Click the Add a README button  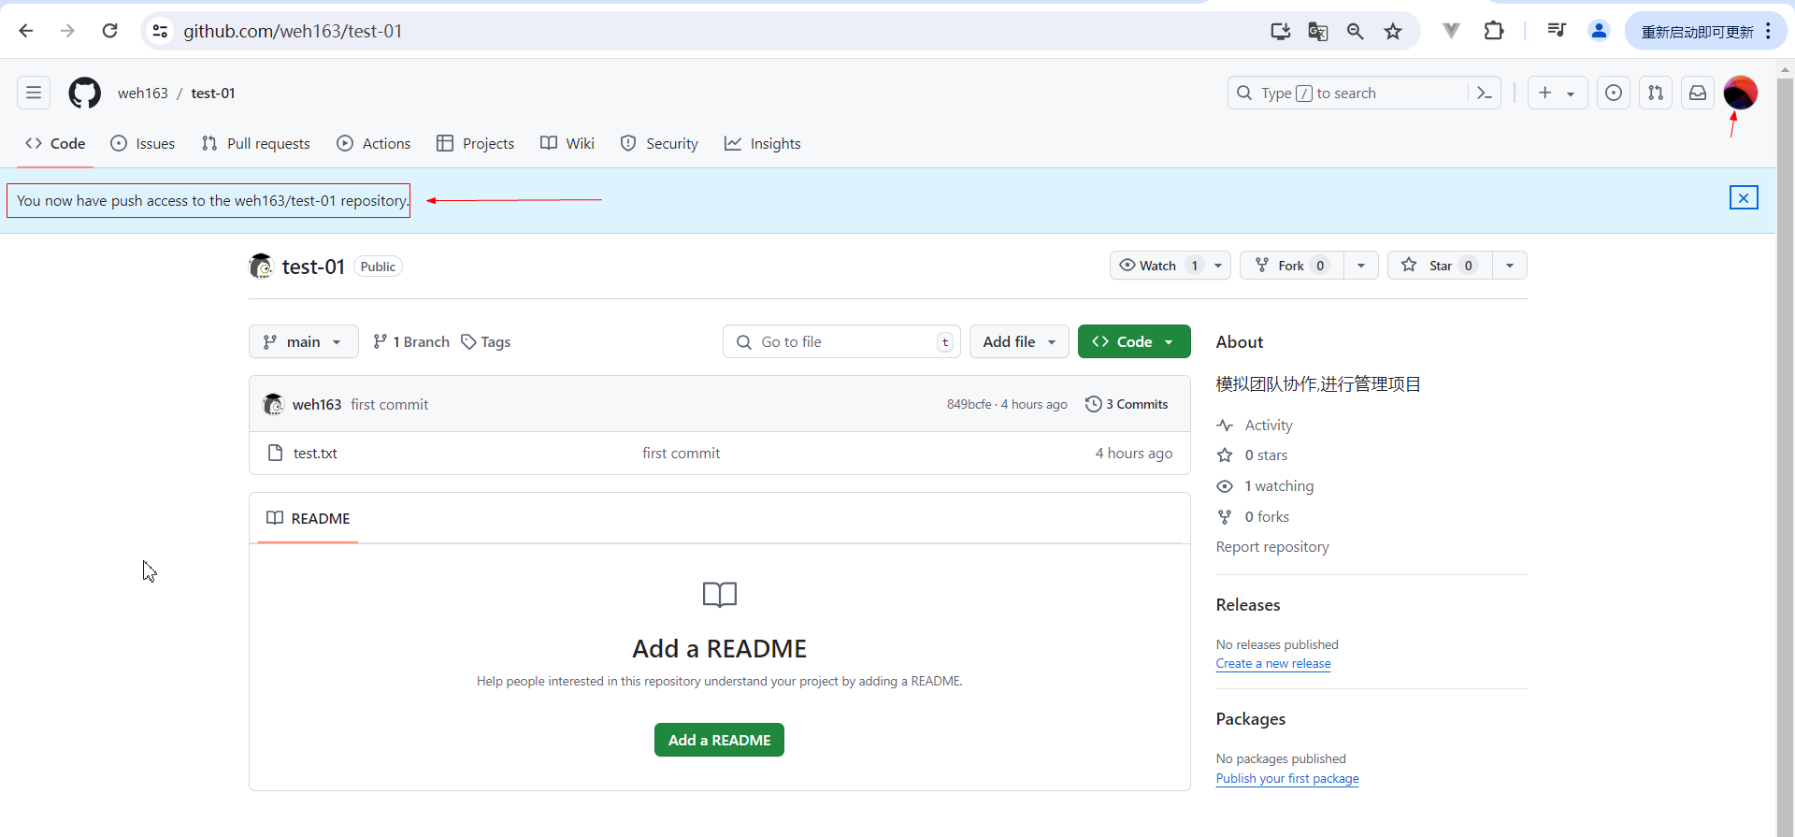(x=719, y=740)
